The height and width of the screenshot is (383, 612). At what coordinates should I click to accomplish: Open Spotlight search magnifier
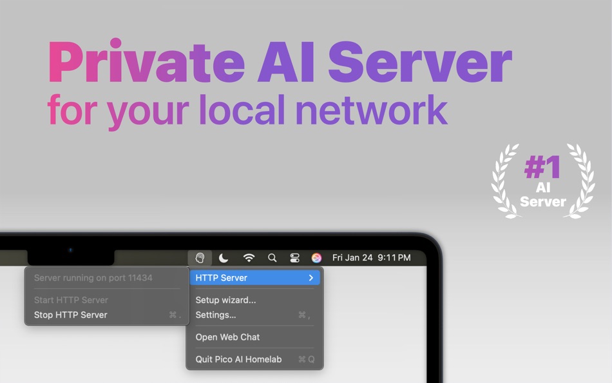(272, 257)
